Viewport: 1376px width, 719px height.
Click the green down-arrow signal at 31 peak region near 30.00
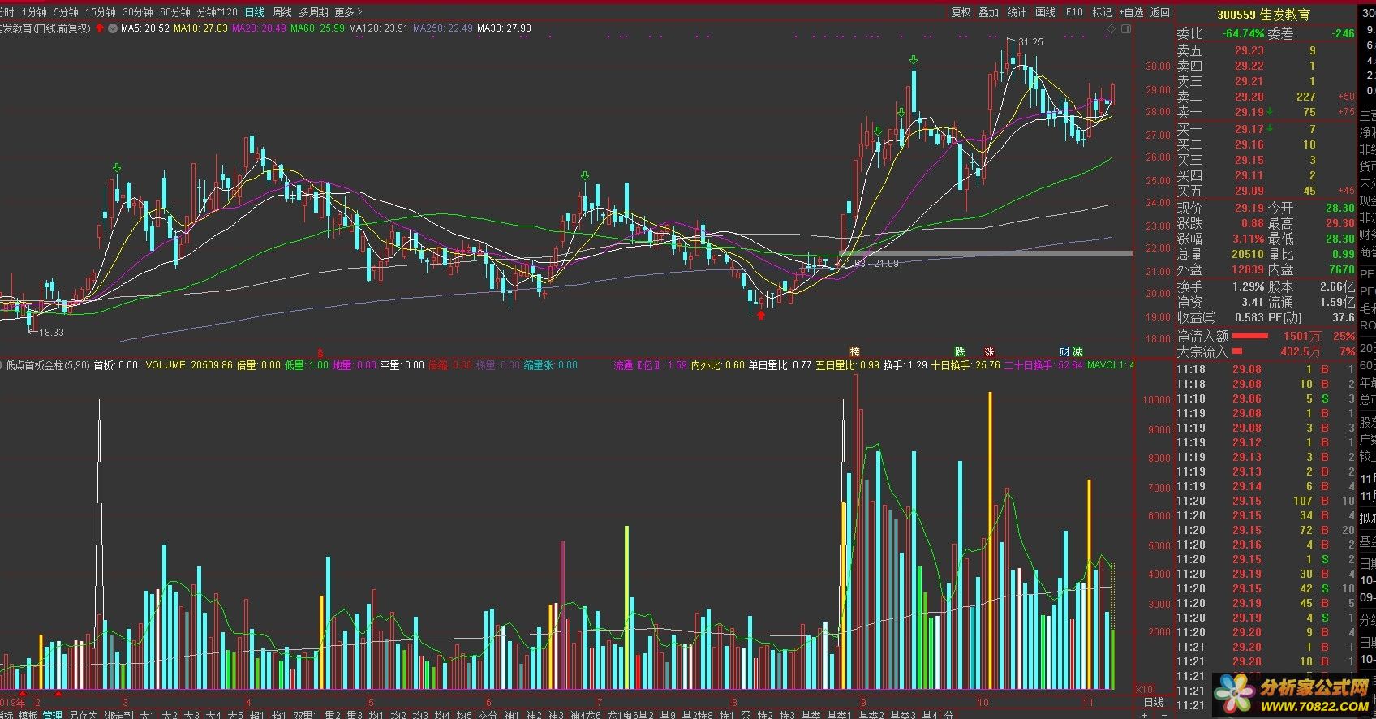click(914, 60)
